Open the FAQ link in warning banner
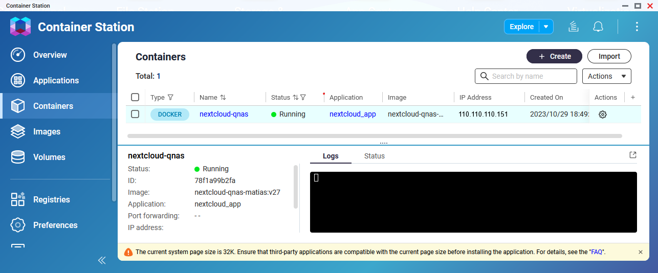658x273 pixels. (x=597, y=252)
